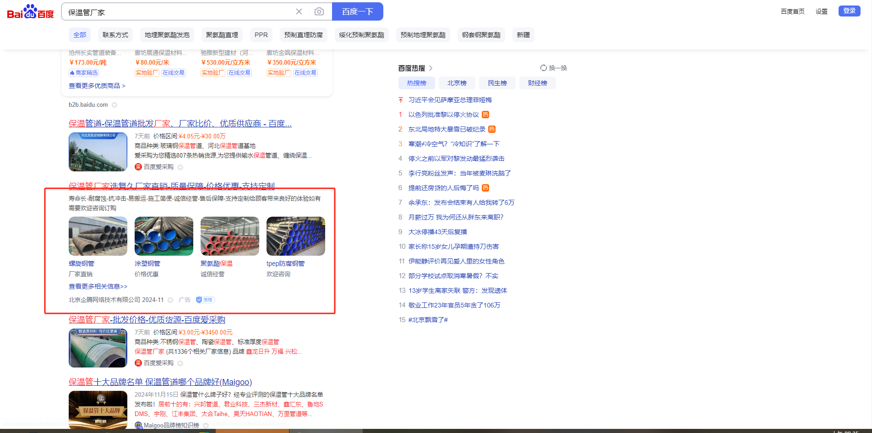
Task: Open the 涂塑钢管 product thumbnail
Action: coord(164,236)
